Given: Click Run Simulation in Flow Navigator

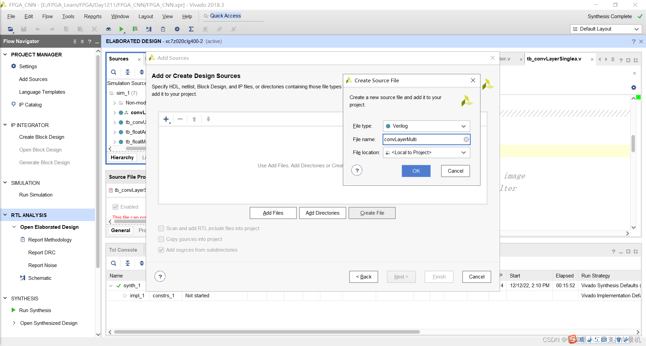Looking at the screenshot, I should pos(36,195).
